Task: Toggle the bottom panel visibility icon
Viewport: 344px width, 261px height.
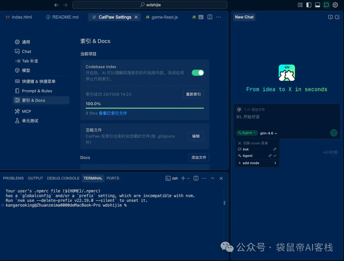Action: pyautogui.click(x=318, y=5)
